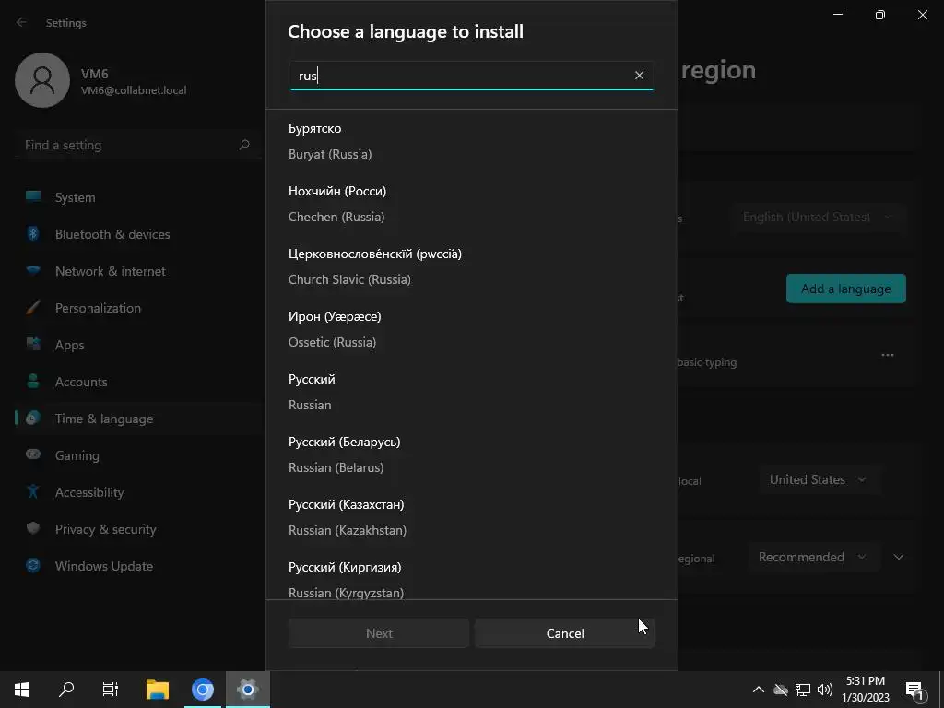The height and width of the screenshot is (708, 944).
Task: Open Time & language settings category
Action: point(138,419)
